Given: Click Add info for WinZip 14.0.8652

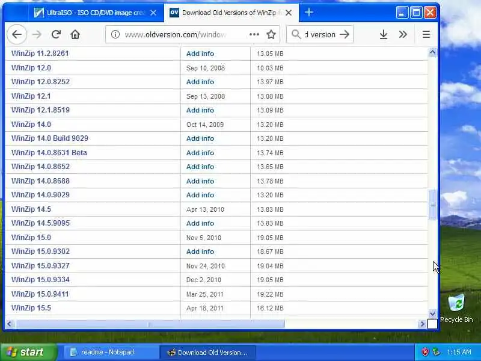Looking at the screenshot, I should click(x=200, y=167).
